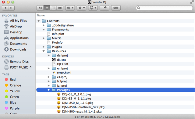Collapse the Contents folder

point(39,21)
